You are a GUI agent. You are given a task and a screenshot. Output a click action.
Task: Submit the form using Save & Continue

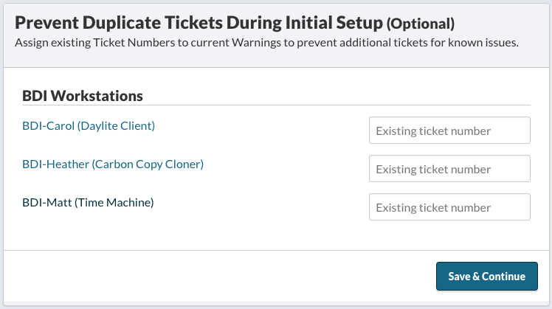coord(486,277)
